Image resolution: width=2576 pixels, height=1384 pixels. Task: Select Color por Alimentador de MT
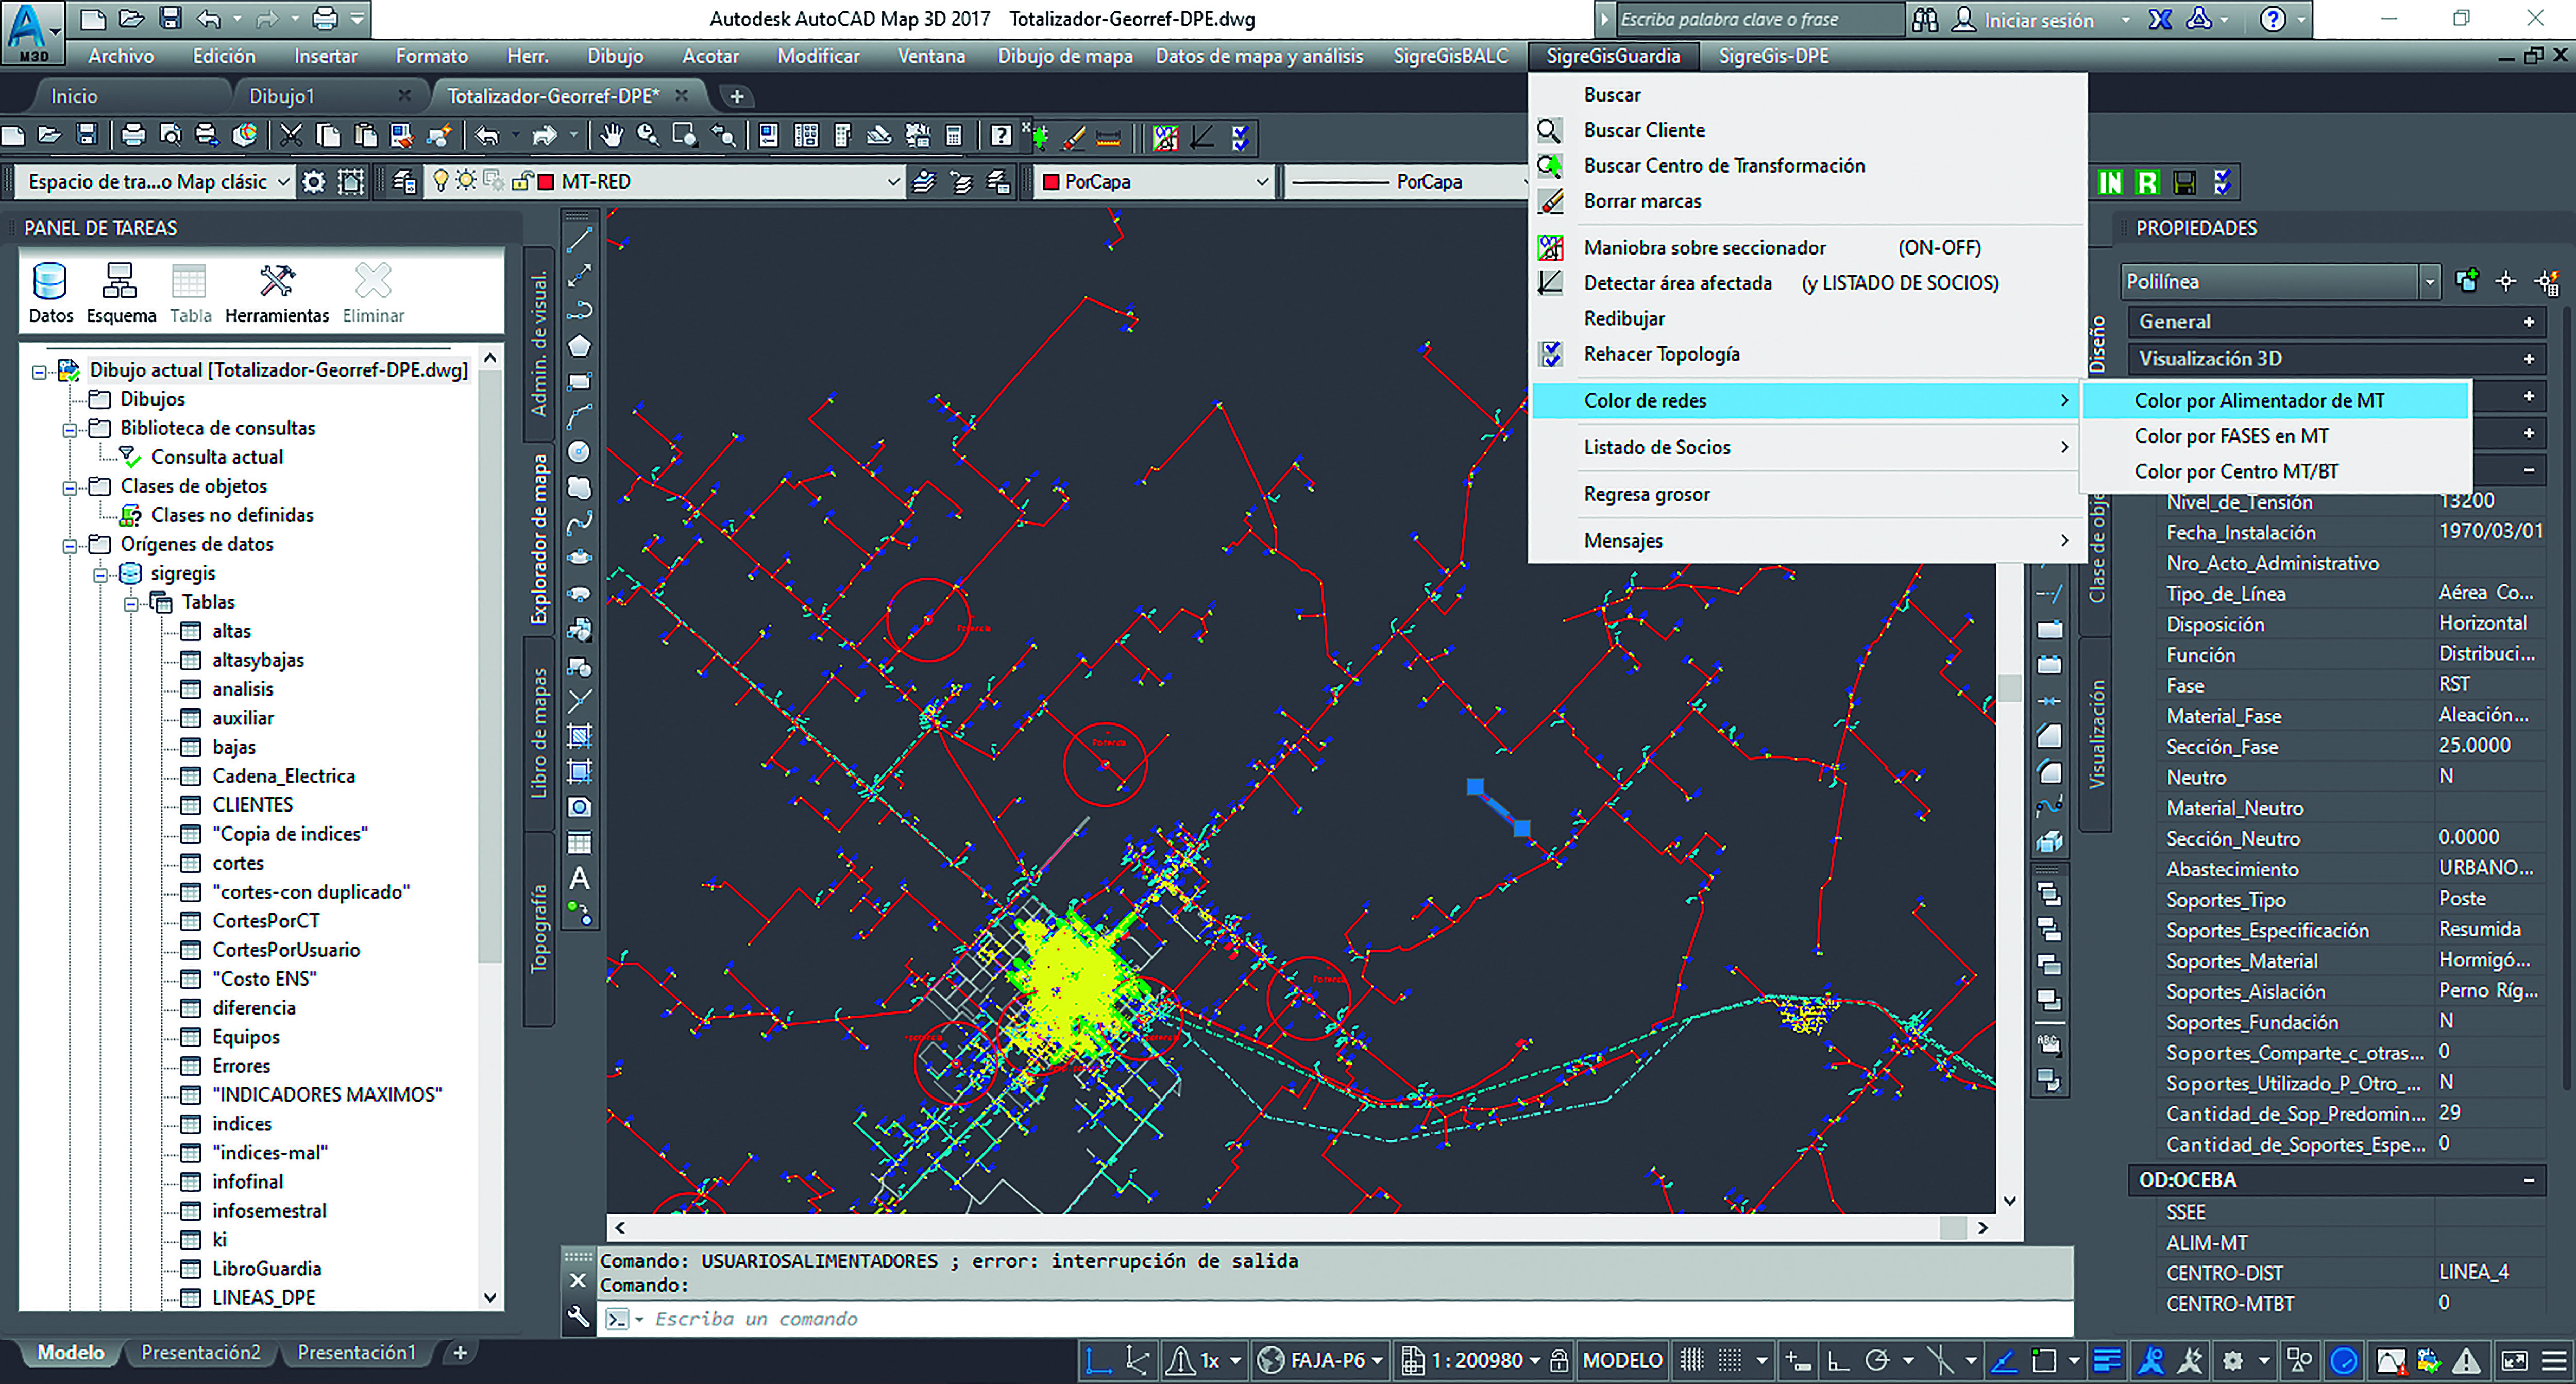[2274, 400]
